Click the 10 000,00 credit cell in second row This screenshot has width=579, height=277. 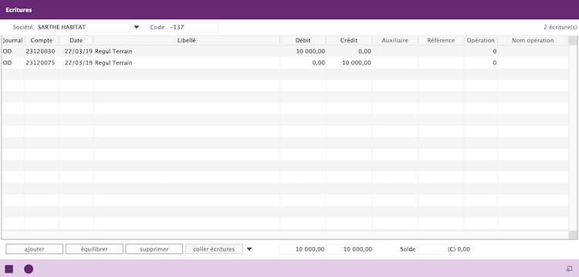[349, 63]
